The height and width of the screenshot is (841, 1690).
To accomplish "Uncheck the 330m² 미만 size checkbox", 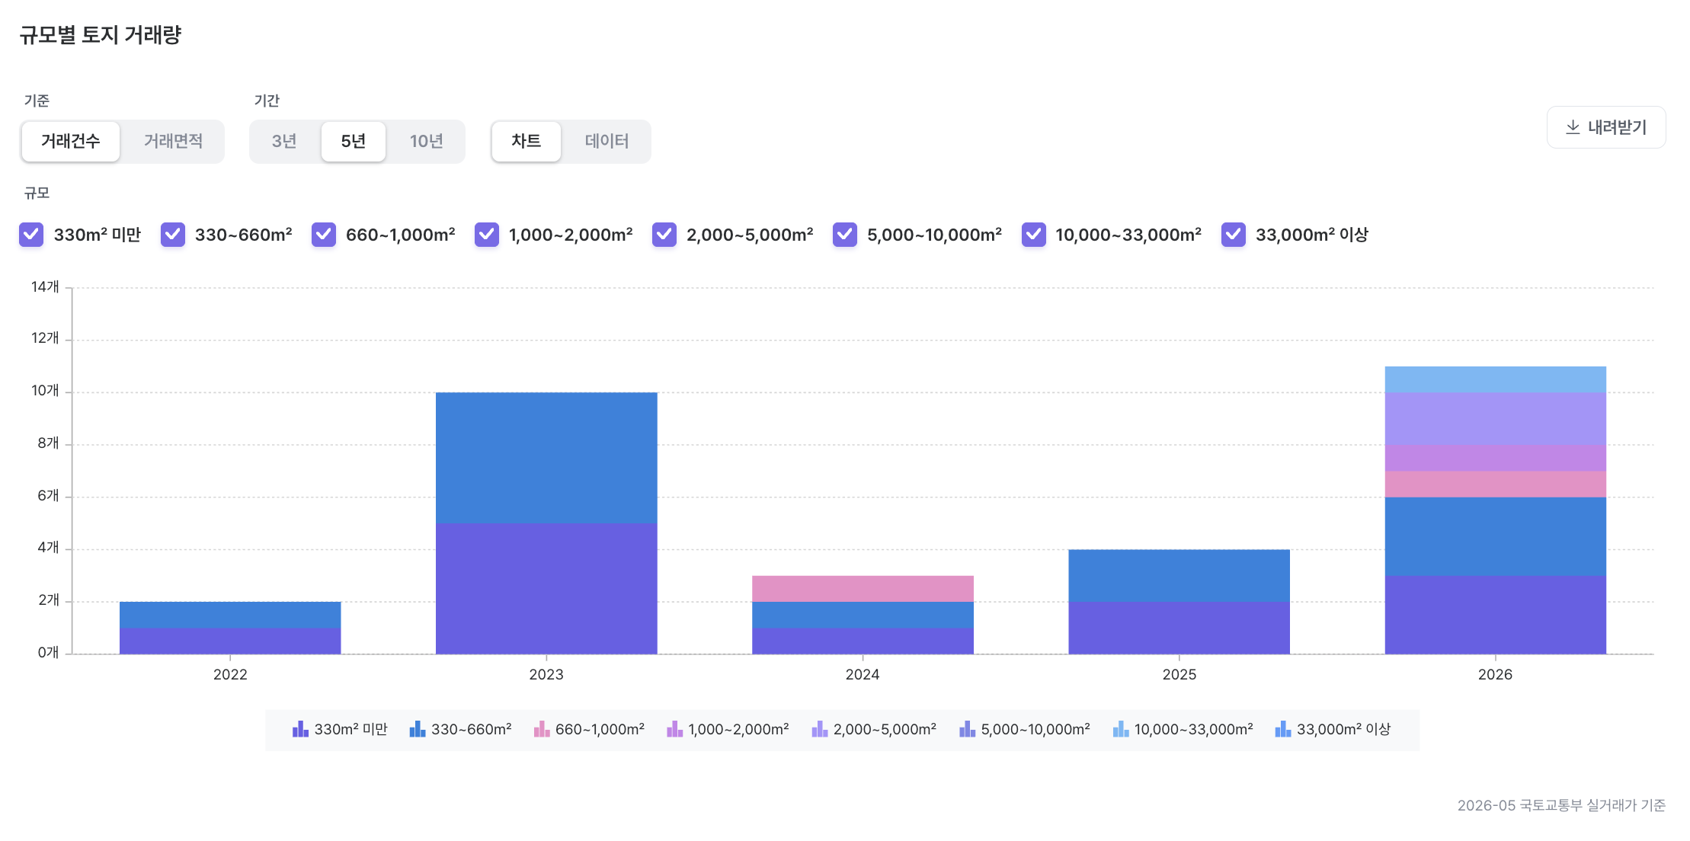I will [x=31, y=235].
